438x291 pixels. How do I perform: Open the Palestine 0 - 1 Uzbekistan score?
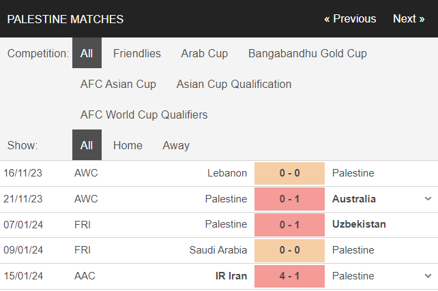[x=289, y=224]
